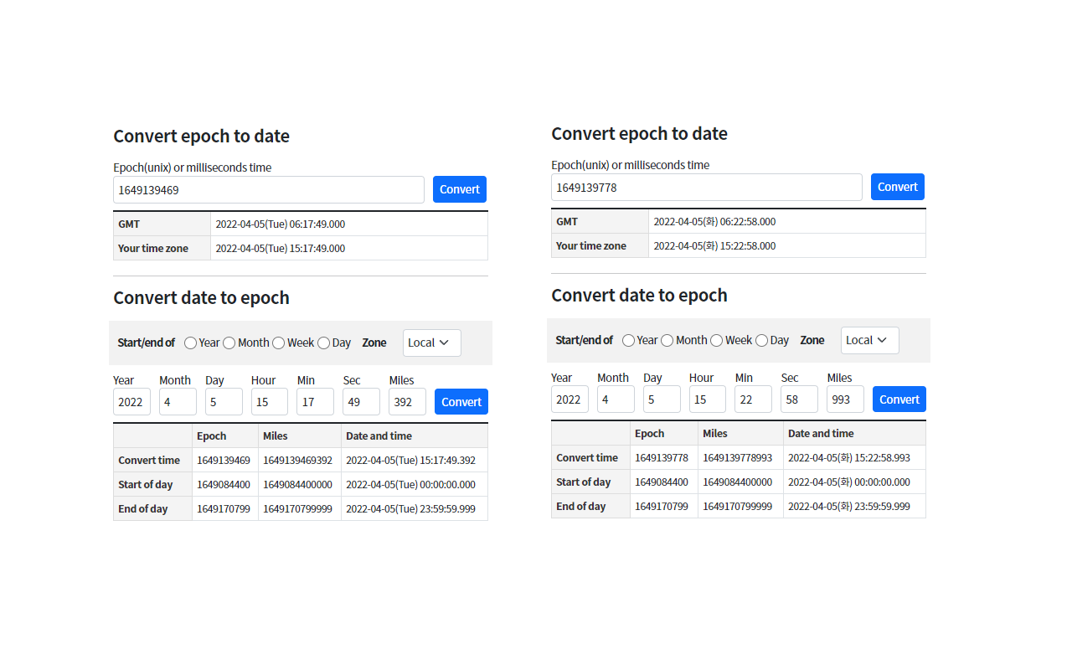Click the Miles field showing 392
Viewport: 1072px width, 670px height.
click(407, 401)
